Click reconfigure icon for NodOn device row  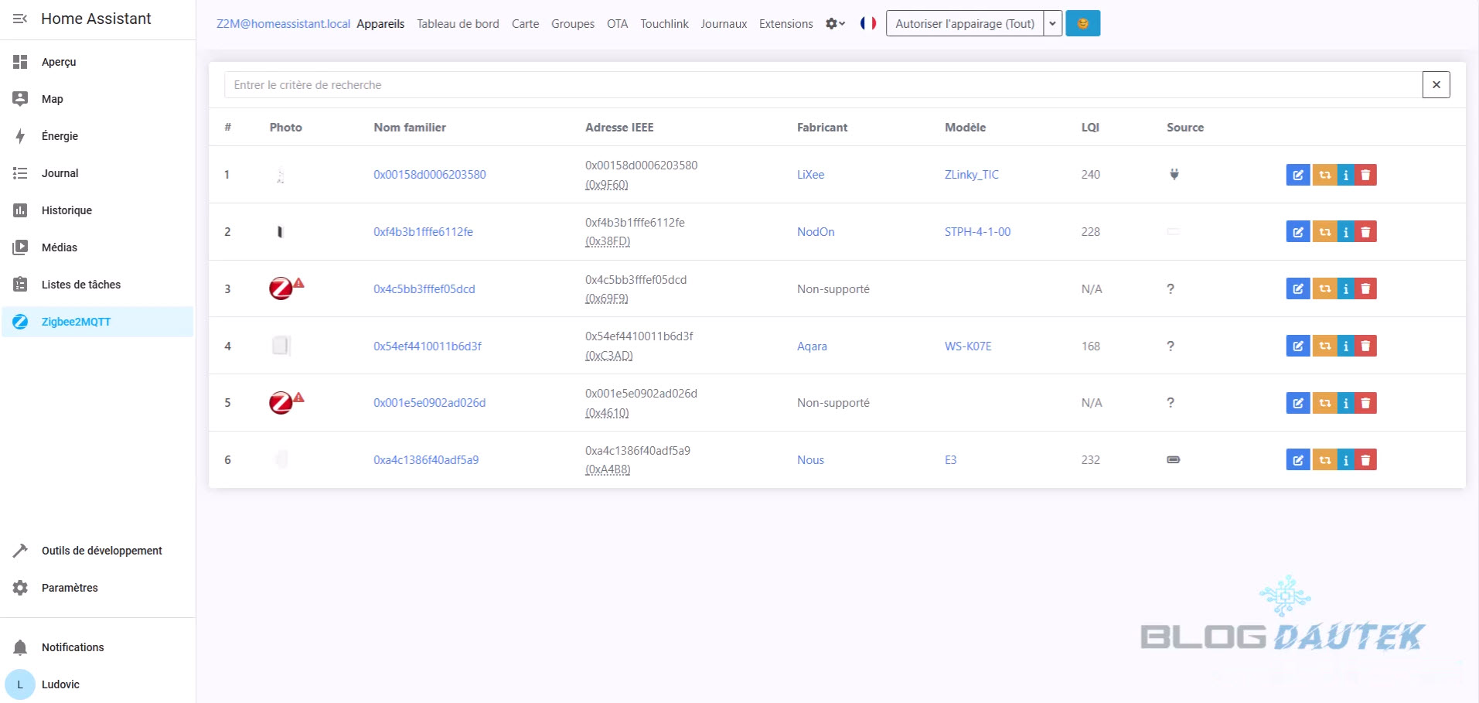pos(1324,232)
